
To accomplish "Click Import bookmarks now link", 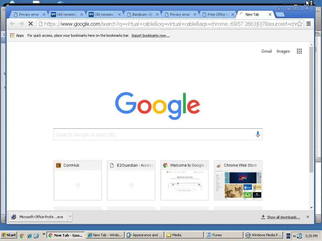I will tap(151, 35).
